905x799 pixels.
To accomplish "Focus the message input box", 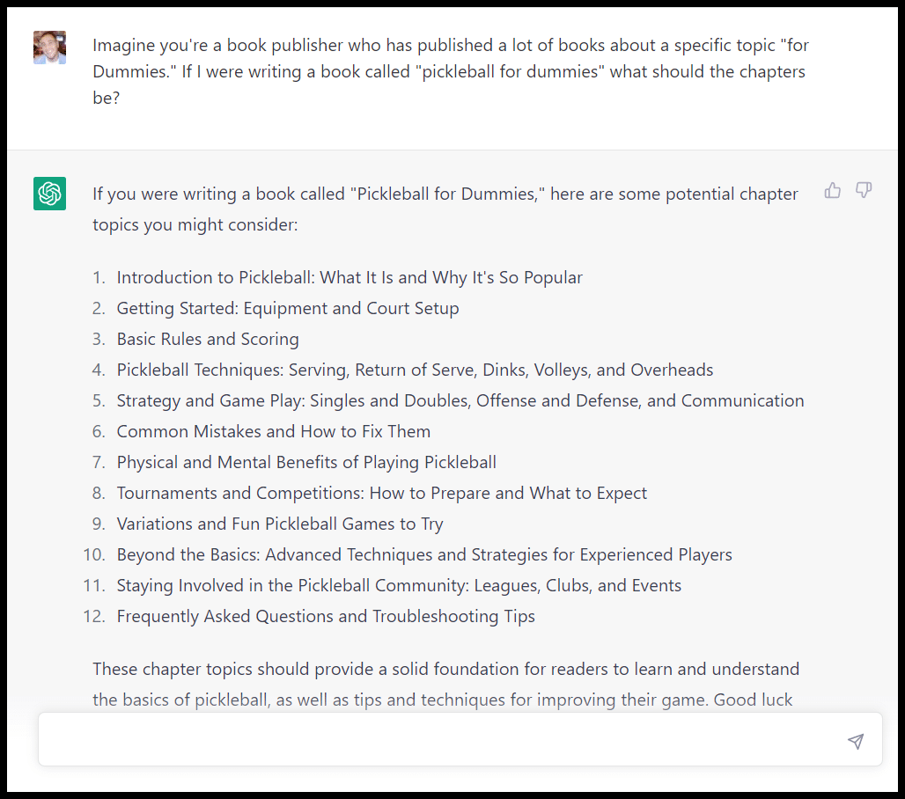I will pyautogui.click(x=440, y=740).
